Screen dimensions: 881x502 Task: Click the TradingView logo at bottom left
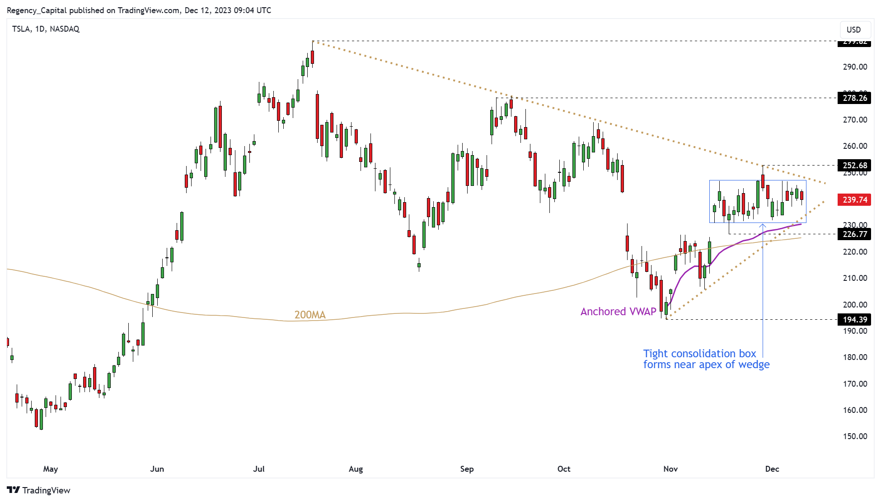tap(39, 490)
